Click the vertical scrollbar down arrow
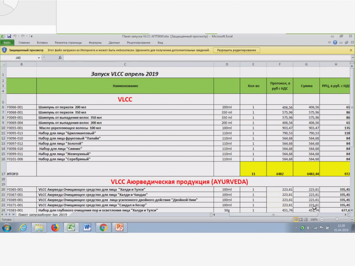This screenshot has height=266, width=355. [352, 210]
